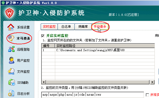Click the path list right scroll arrow
Viewport: 159px width, 98px height.
(152, 82)
